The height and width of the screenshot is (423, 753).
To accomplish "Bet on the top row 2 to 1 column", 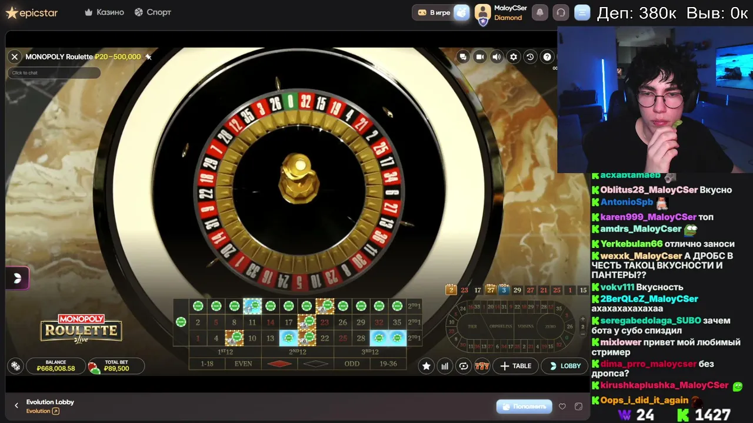I will click(x=414, y=306).
